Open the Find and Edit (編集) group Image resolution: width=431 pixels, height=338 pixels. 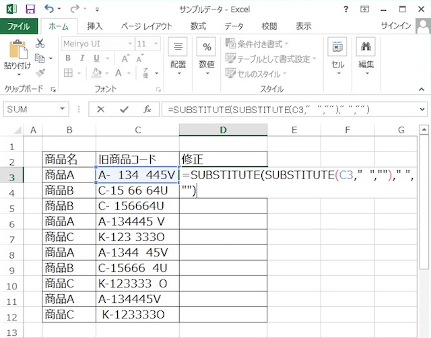[x=366, y=54]
